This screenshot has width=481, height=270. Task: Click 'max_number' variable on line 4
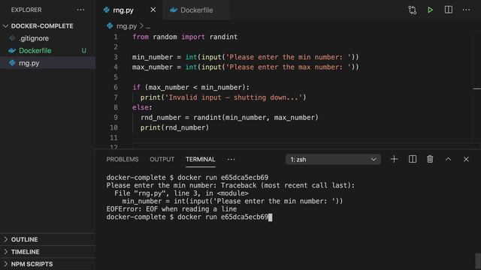point(153,67)
